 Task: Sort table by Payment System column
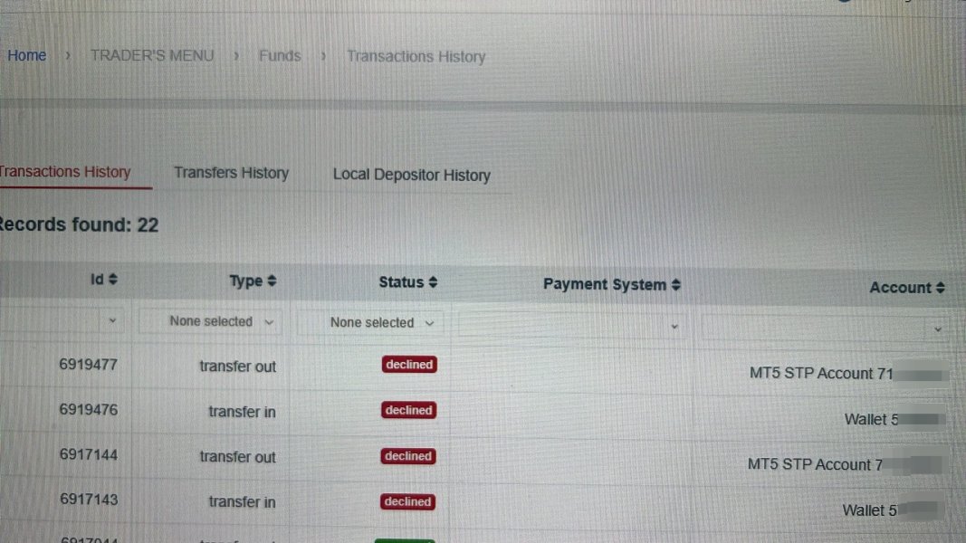pos(611,284)
